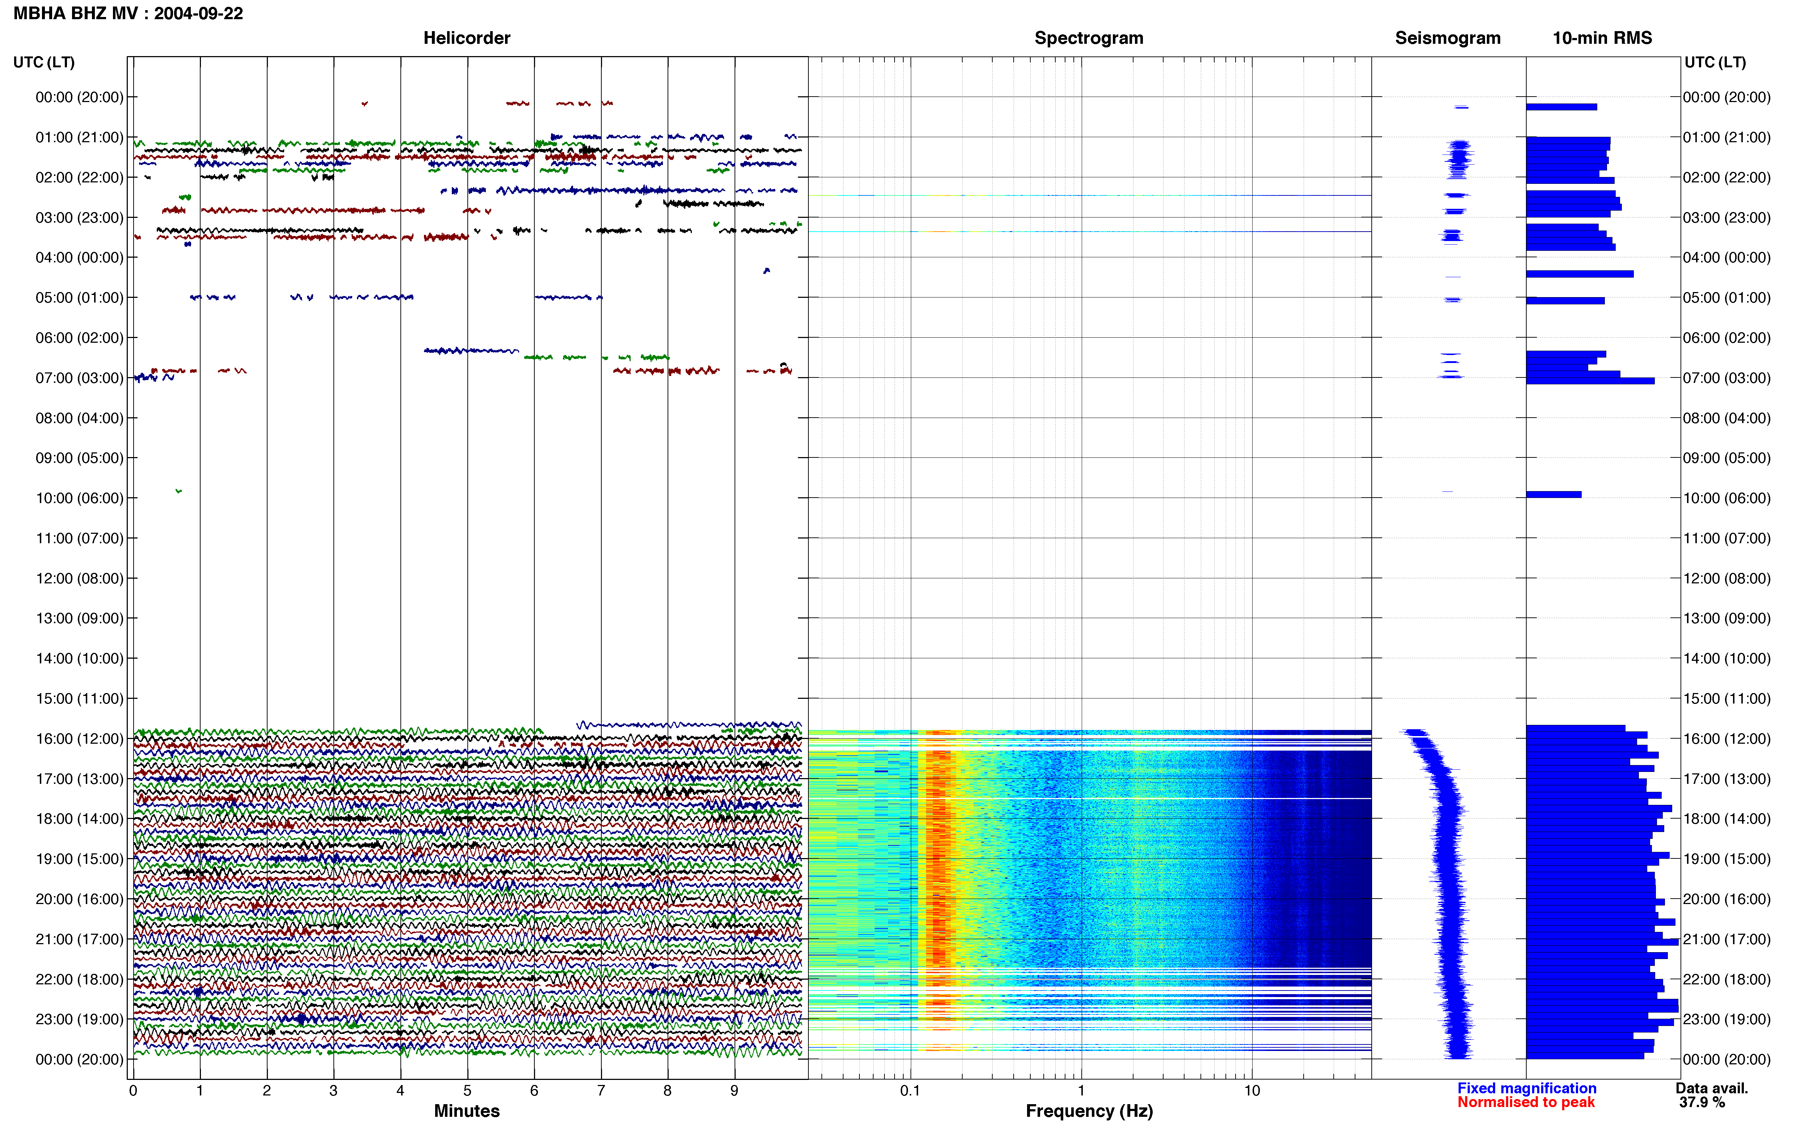1817x1136 pixels.
Task: Click '14:00 (10:00)' on the left time axis
Action: coord(80,658)
